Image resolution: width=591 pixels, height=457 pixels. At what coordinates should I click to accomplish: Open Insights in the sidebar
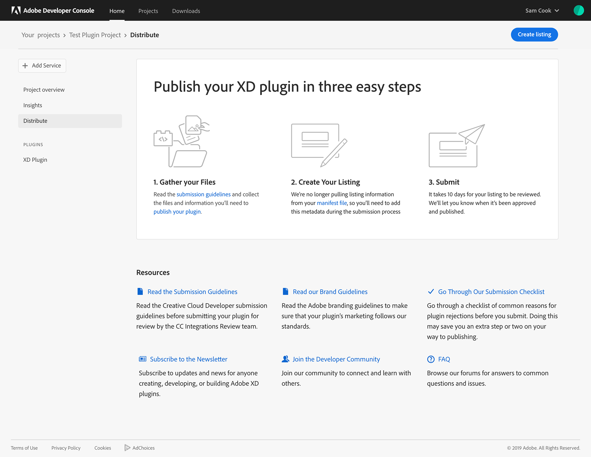(x=33, y=105)
